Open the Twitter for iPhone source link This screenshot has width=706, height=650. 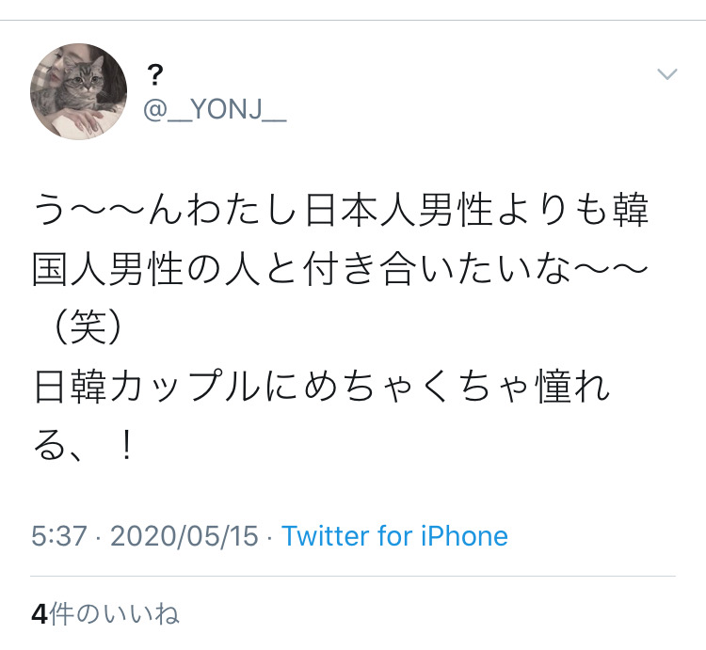[x=394, y=536]
